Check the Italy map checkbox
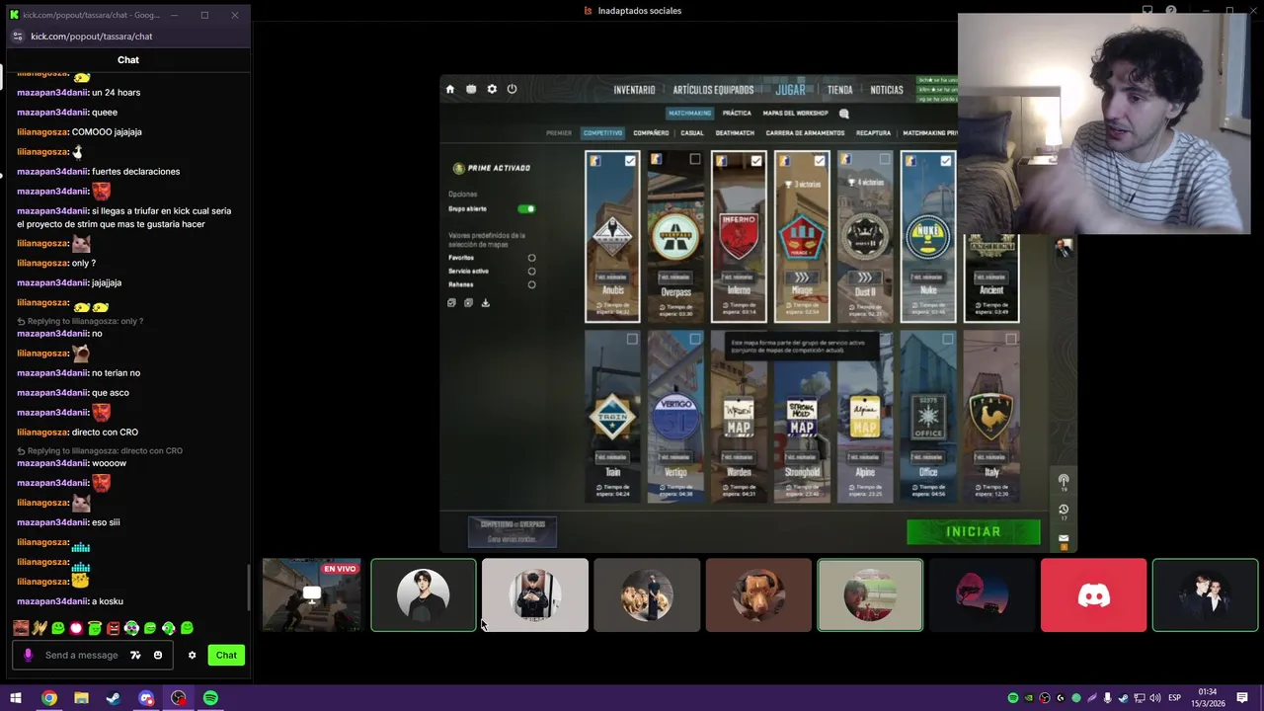Screen dimensions: 1264x711 point(1010,340)
